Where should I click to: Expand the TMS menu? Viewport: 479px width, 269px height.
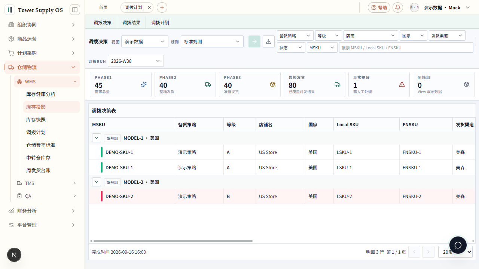tap(47, 183)
